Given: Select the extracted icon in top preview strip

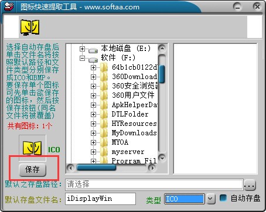Looking at the screenshot, I should pos(30,28).
